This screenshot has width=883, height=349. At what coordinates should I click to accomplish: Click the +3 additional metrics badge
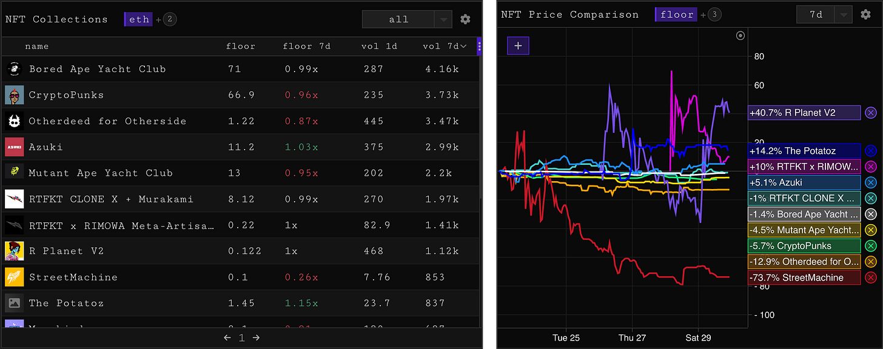pos(715,15)
